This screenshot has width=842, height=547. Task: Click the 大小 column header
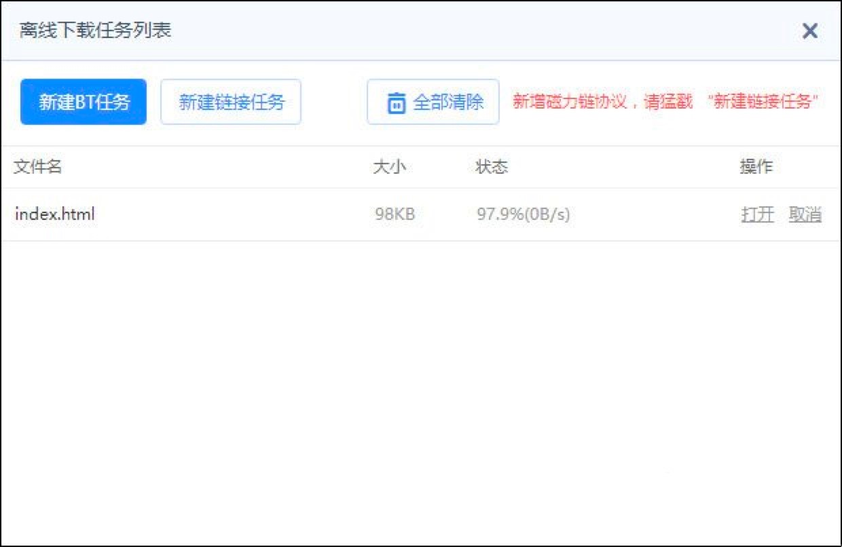coord(390,167)
